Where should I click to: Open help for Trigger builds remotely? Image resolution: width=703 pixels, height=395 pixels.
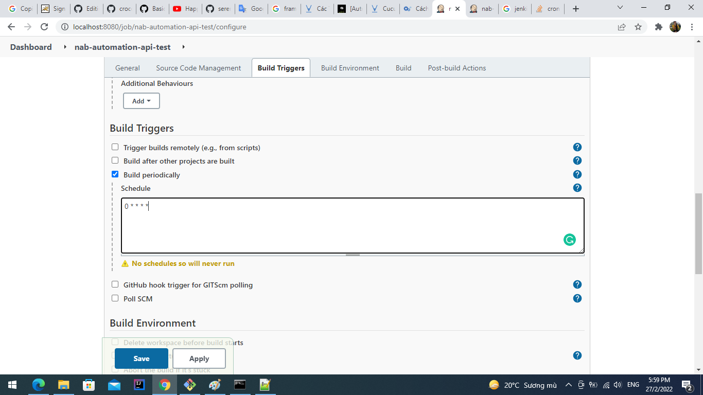pyautogui.click(x=577, y=147)
